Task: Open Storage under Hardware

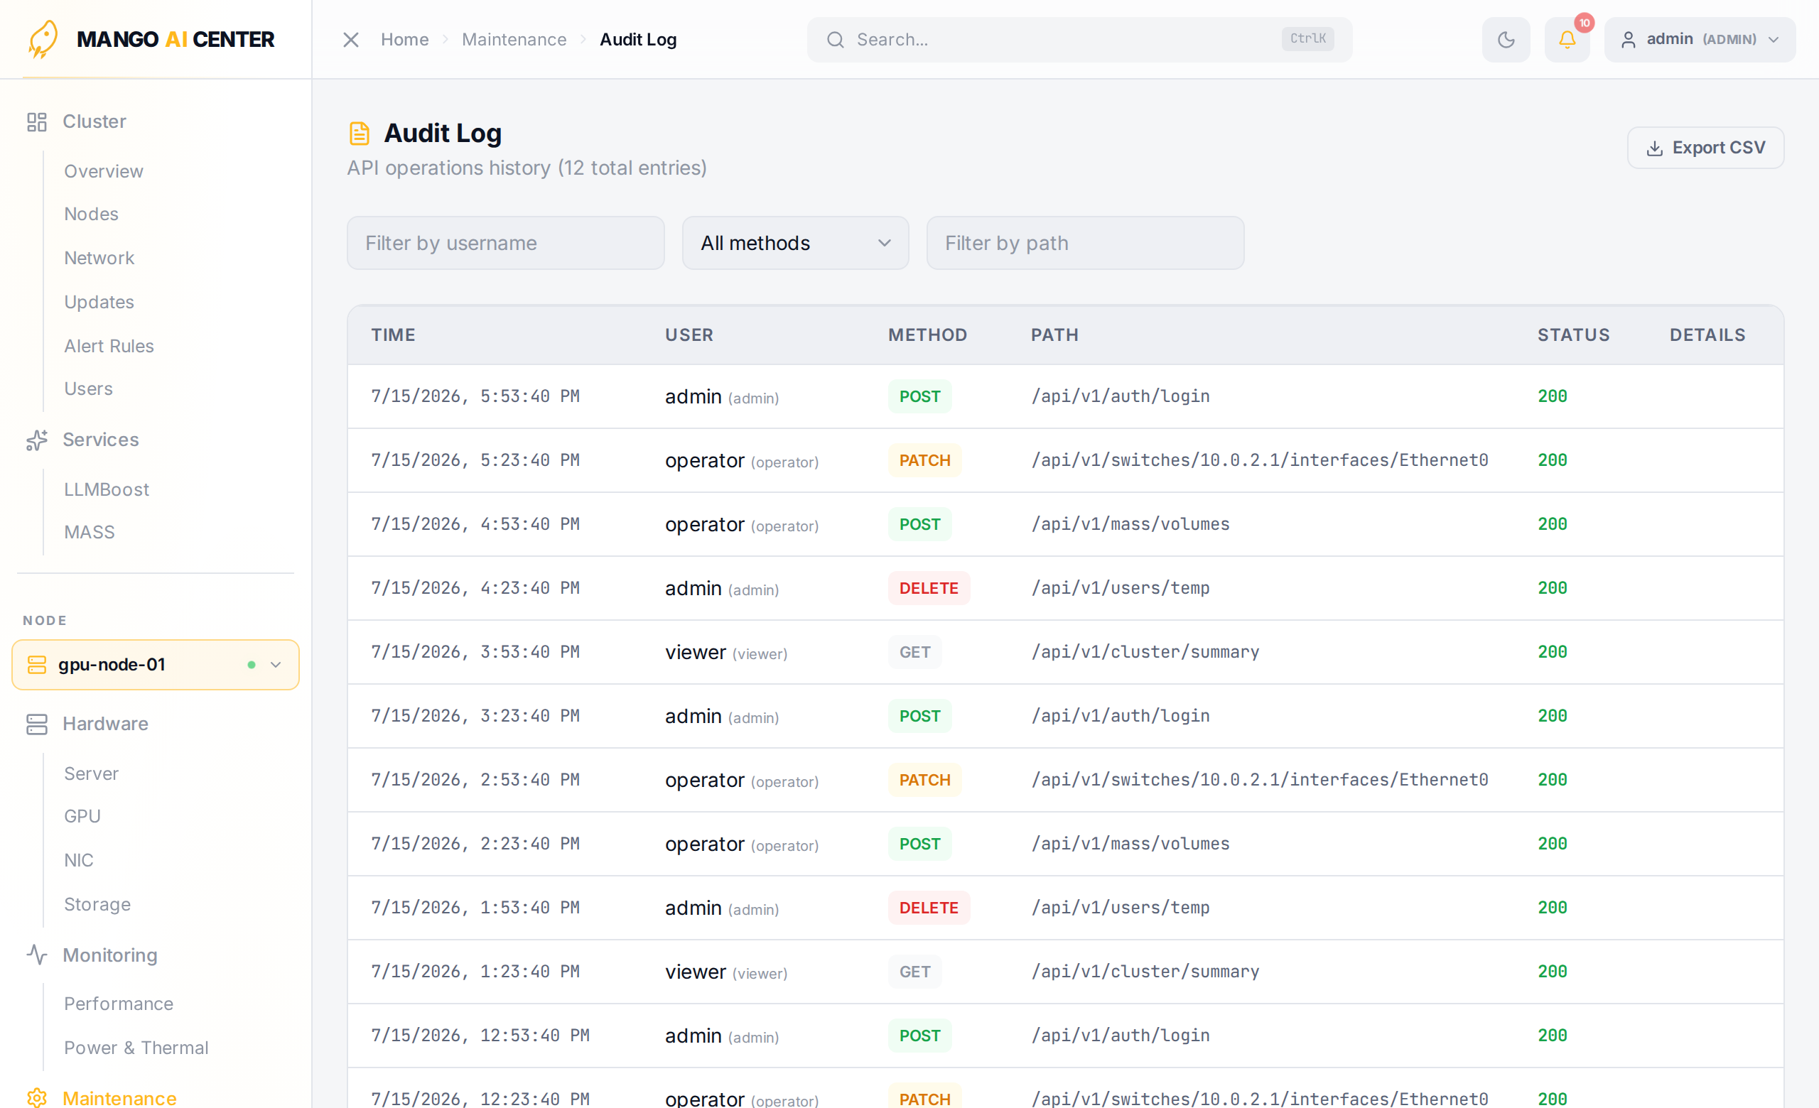Action: 97,904
